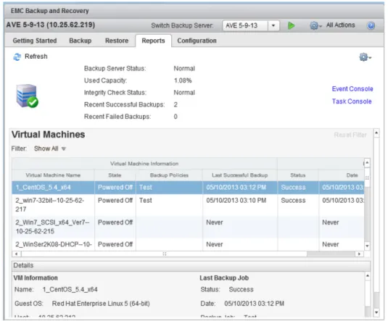Click the Reset Filter link

(350, 135)
